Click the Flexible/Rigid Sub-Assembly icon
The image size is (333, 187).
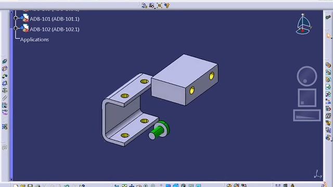(x=5, y=112)
